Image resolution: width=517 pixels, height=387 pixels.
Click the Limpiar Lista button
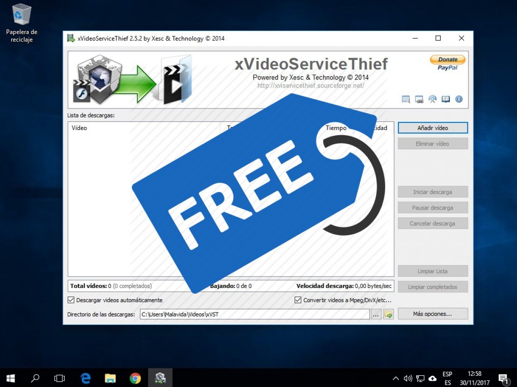(x=433, y=271)
